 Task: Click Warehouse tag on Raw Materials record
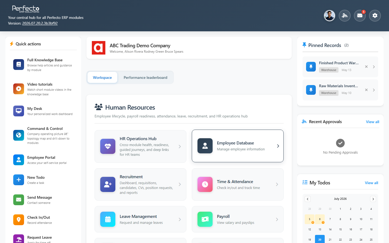pos(329,93)
